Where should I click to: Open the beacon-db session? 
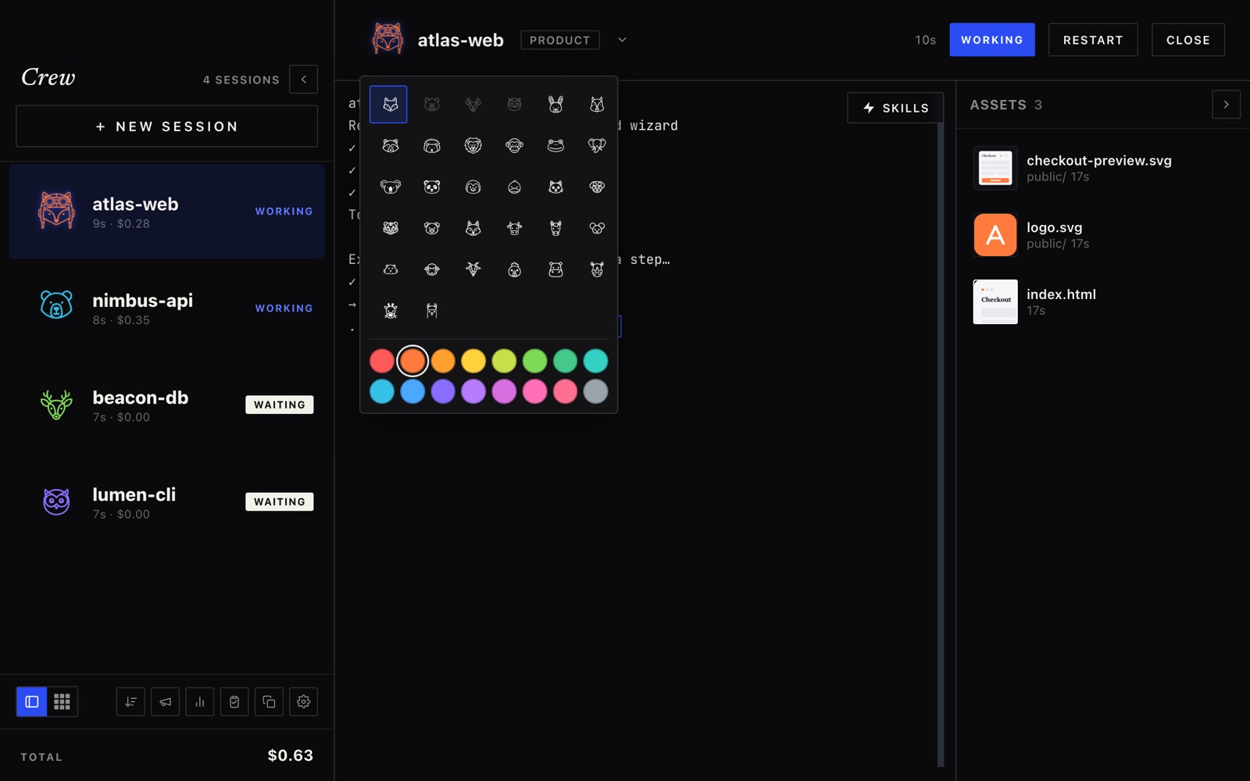[x=166, y=405]
